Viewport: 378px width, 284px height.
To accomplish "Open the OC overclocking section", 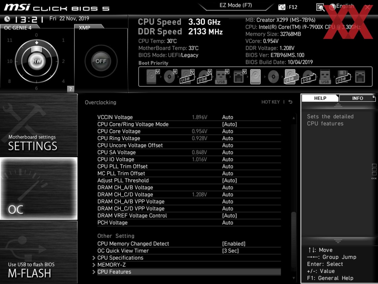I will [39, 189].
